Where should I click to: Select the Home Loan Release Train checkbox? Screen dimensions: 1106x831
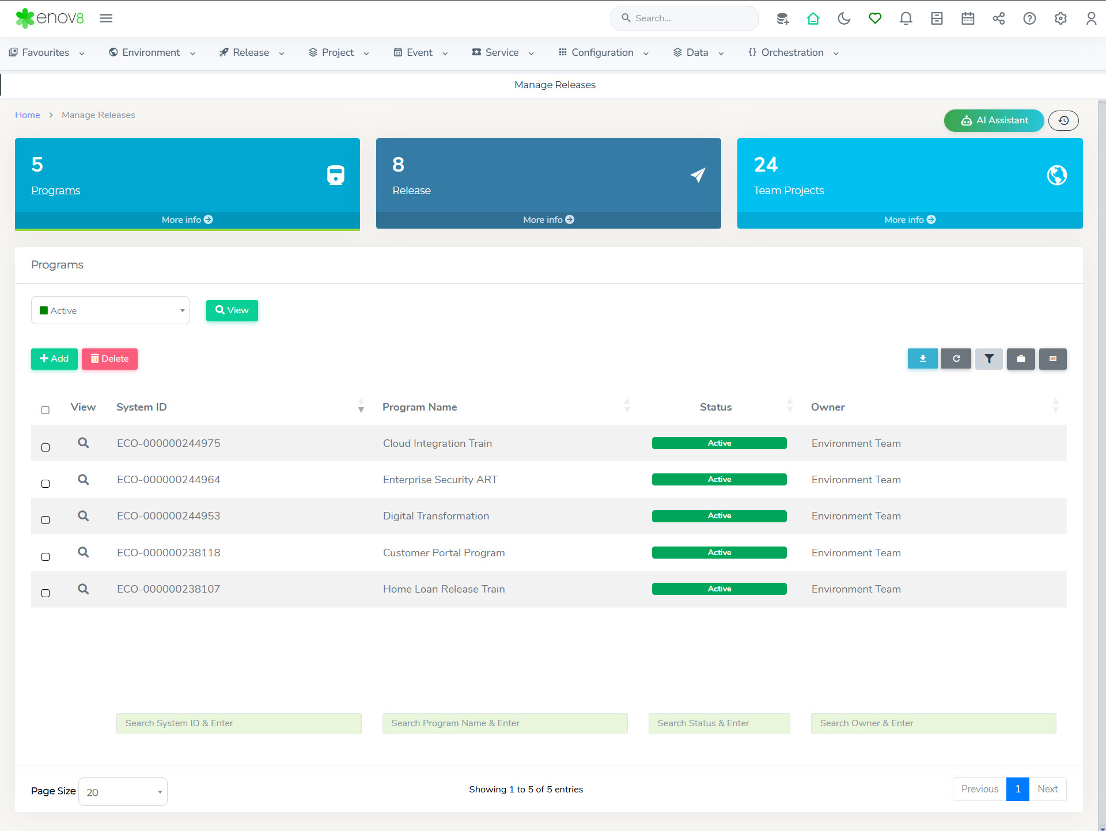click(46, 593)
